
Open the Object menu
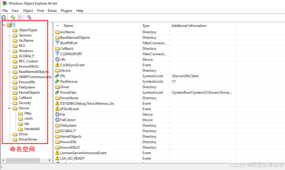[x=28, y=11]
